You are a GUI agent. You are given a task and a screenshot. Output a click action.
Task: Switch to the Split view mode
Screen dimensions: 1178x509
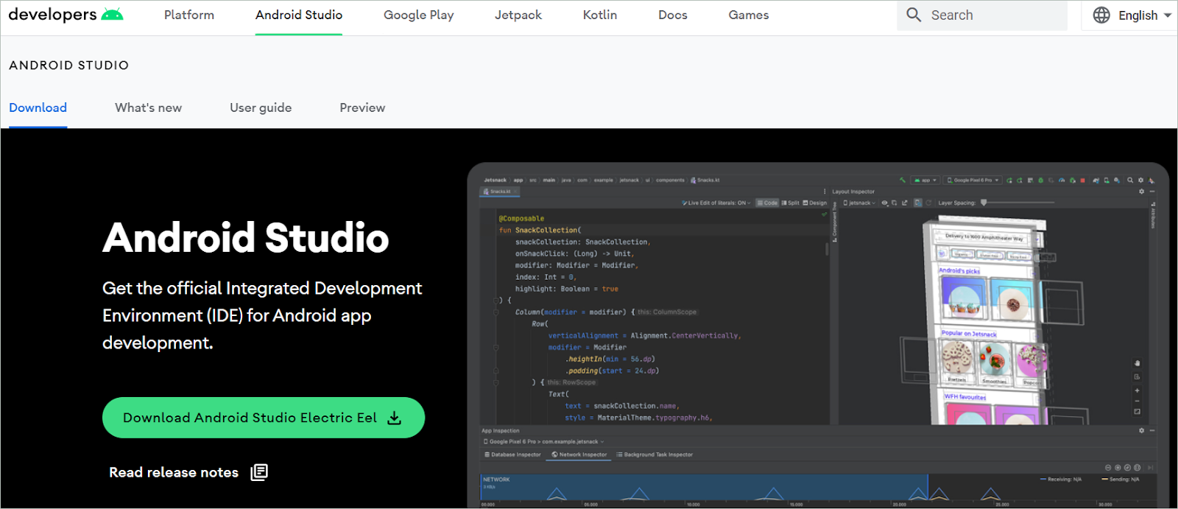tap(790, 203)
